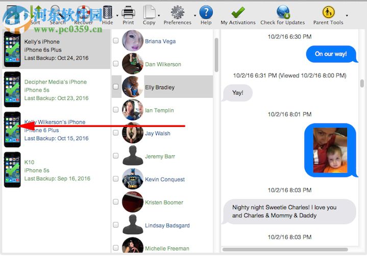This screenshot has height=256, width=367.
Task: Check the Lindsay Badsgard checkbox
Action: 116,225
